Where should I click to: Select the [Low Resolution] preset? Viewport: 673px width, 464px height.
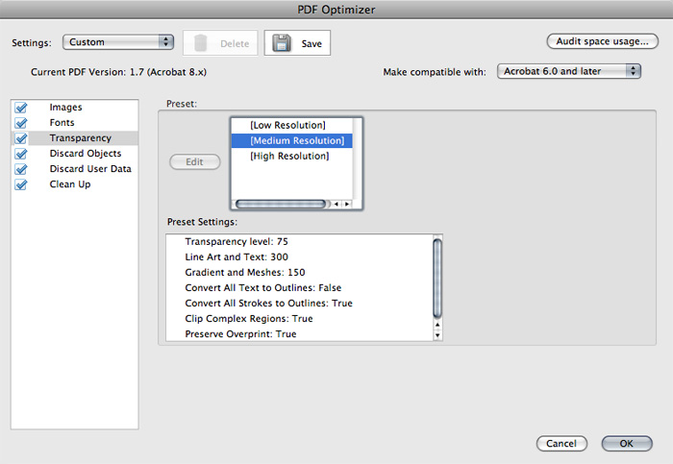click(287, 126)
